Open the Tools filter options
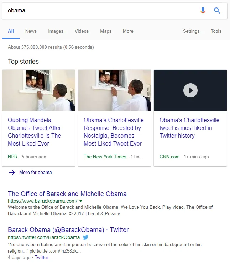This screenshot has width=230, height=264. tap(216, 31)
